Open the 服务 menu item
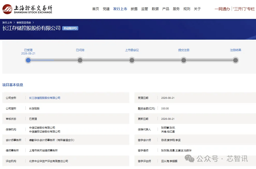 point(176,9)
